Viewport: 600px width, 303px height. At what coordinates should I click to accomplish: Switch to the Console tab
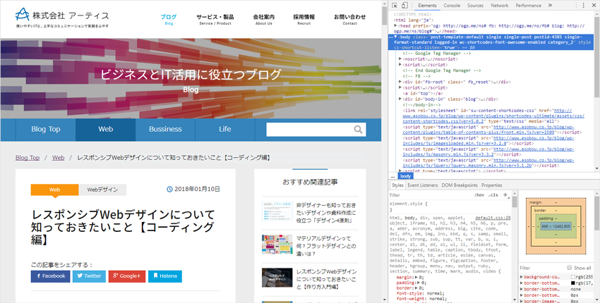pos(452,6)
